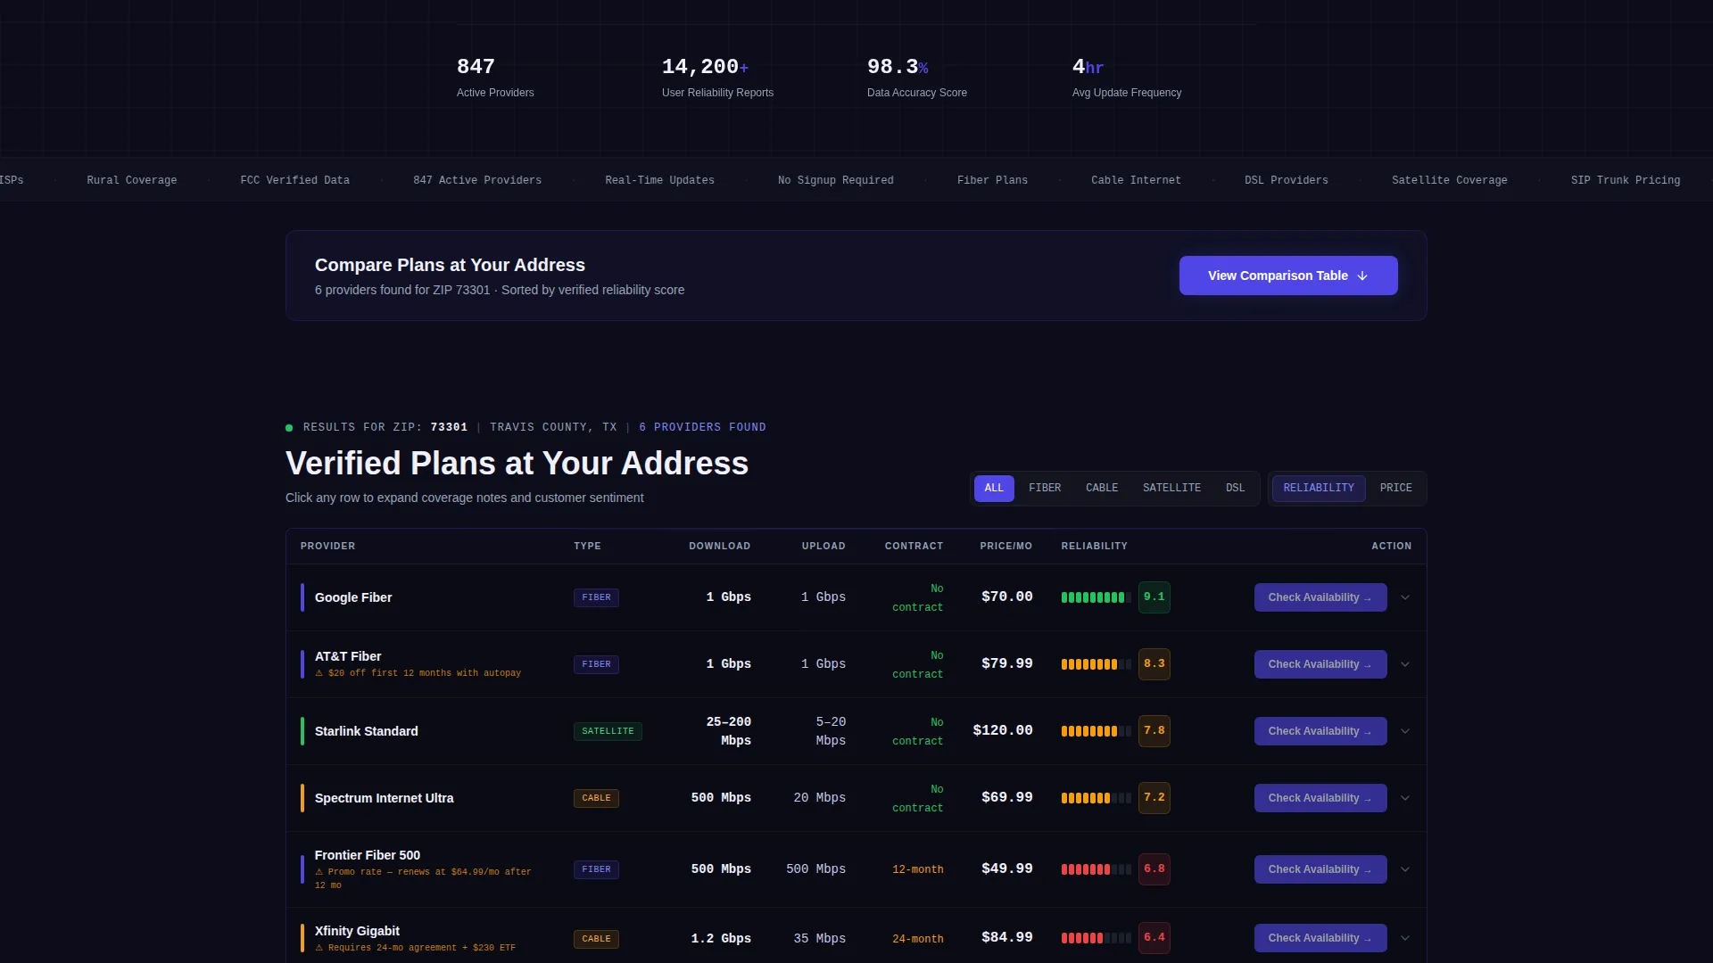Screen dimensions: 1713x963
Task: Click the Spectrum Internet Ultra provider name
Action: pyautogui.click(x=384, y=798)
